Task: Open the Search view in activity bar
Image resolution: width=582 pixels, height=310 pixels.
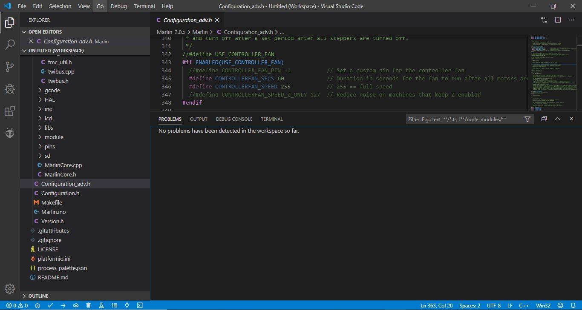Action: point(10,45)
